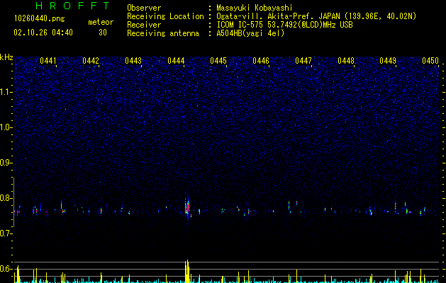Click the 0450 time marker
This screenshot has width=446, height=283.
(430, 61)
